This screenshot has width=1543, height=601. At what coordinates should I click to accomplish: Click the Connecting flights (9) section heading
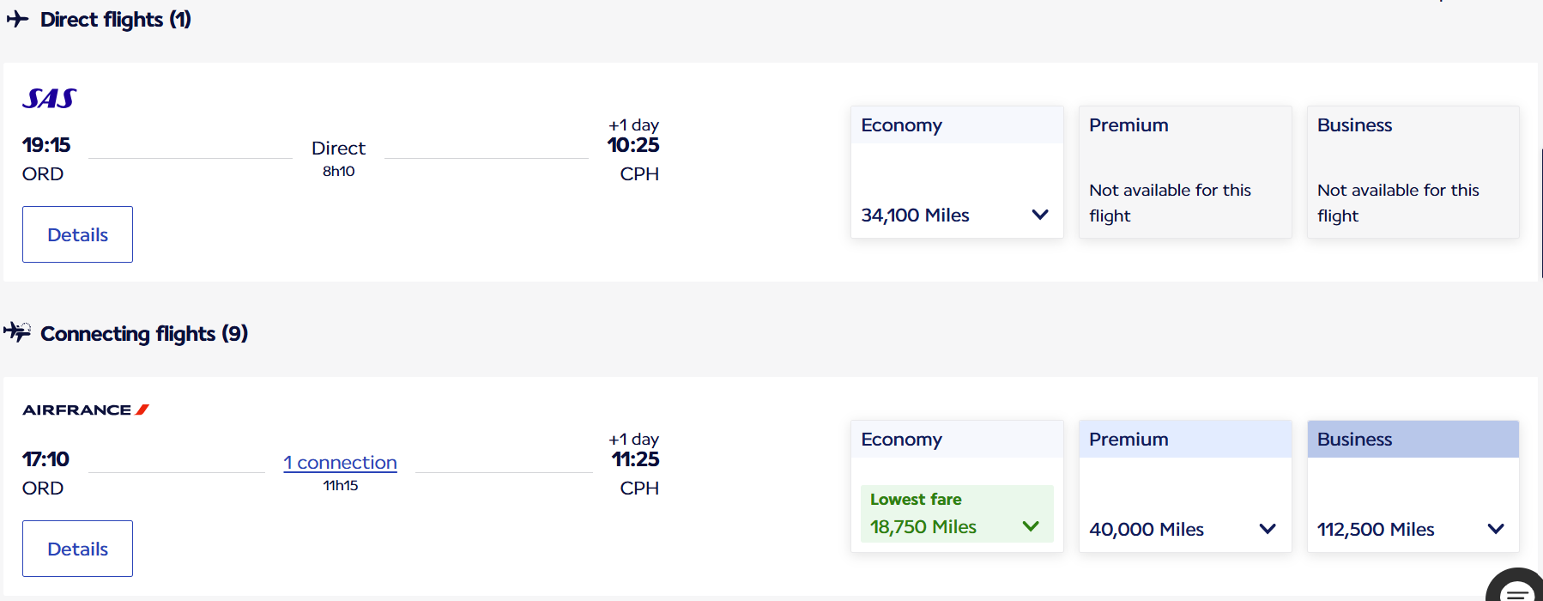(x=142, y=333)
